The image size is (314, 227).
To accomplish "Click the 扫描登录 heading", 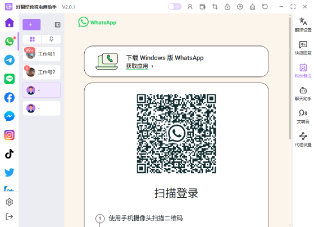I will pos(176,193).
